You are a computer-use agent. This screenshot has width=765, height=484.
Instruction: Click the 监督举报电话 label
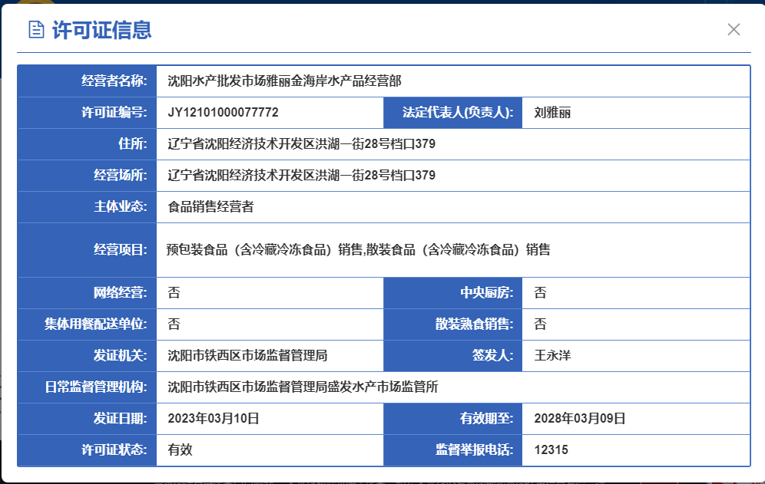475,450
